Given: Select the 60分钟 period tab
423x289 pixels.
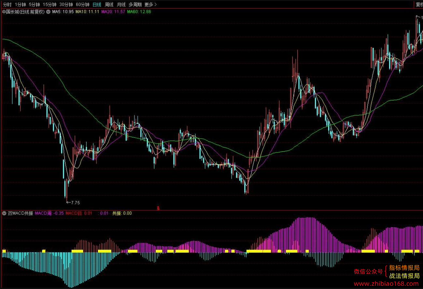Looking at the screenshot, I should pos(82,5).
